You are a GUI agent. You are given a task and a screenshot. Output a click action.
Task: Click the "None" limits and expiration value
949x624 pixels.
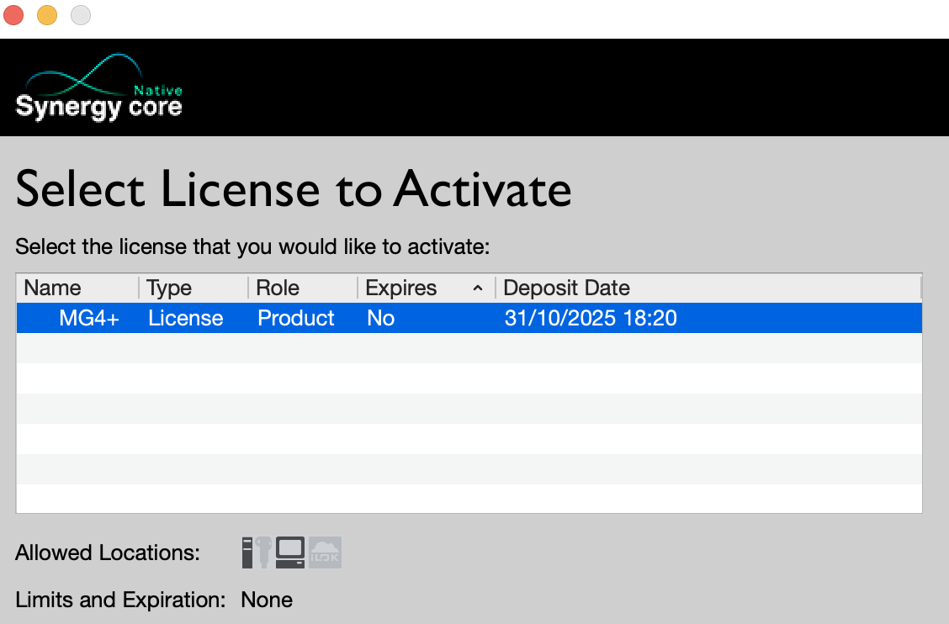(x=267, y=600)
